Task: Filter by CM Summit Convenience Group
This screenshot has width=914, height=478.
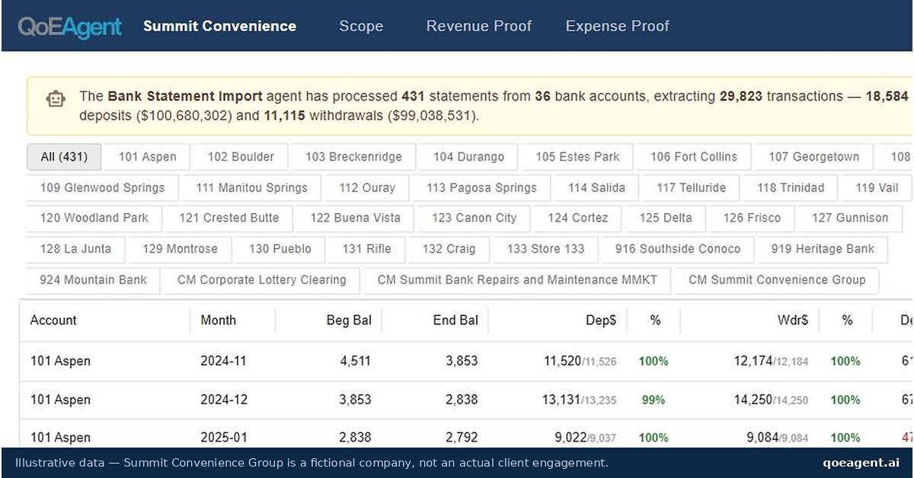Action: pos(777,279)
